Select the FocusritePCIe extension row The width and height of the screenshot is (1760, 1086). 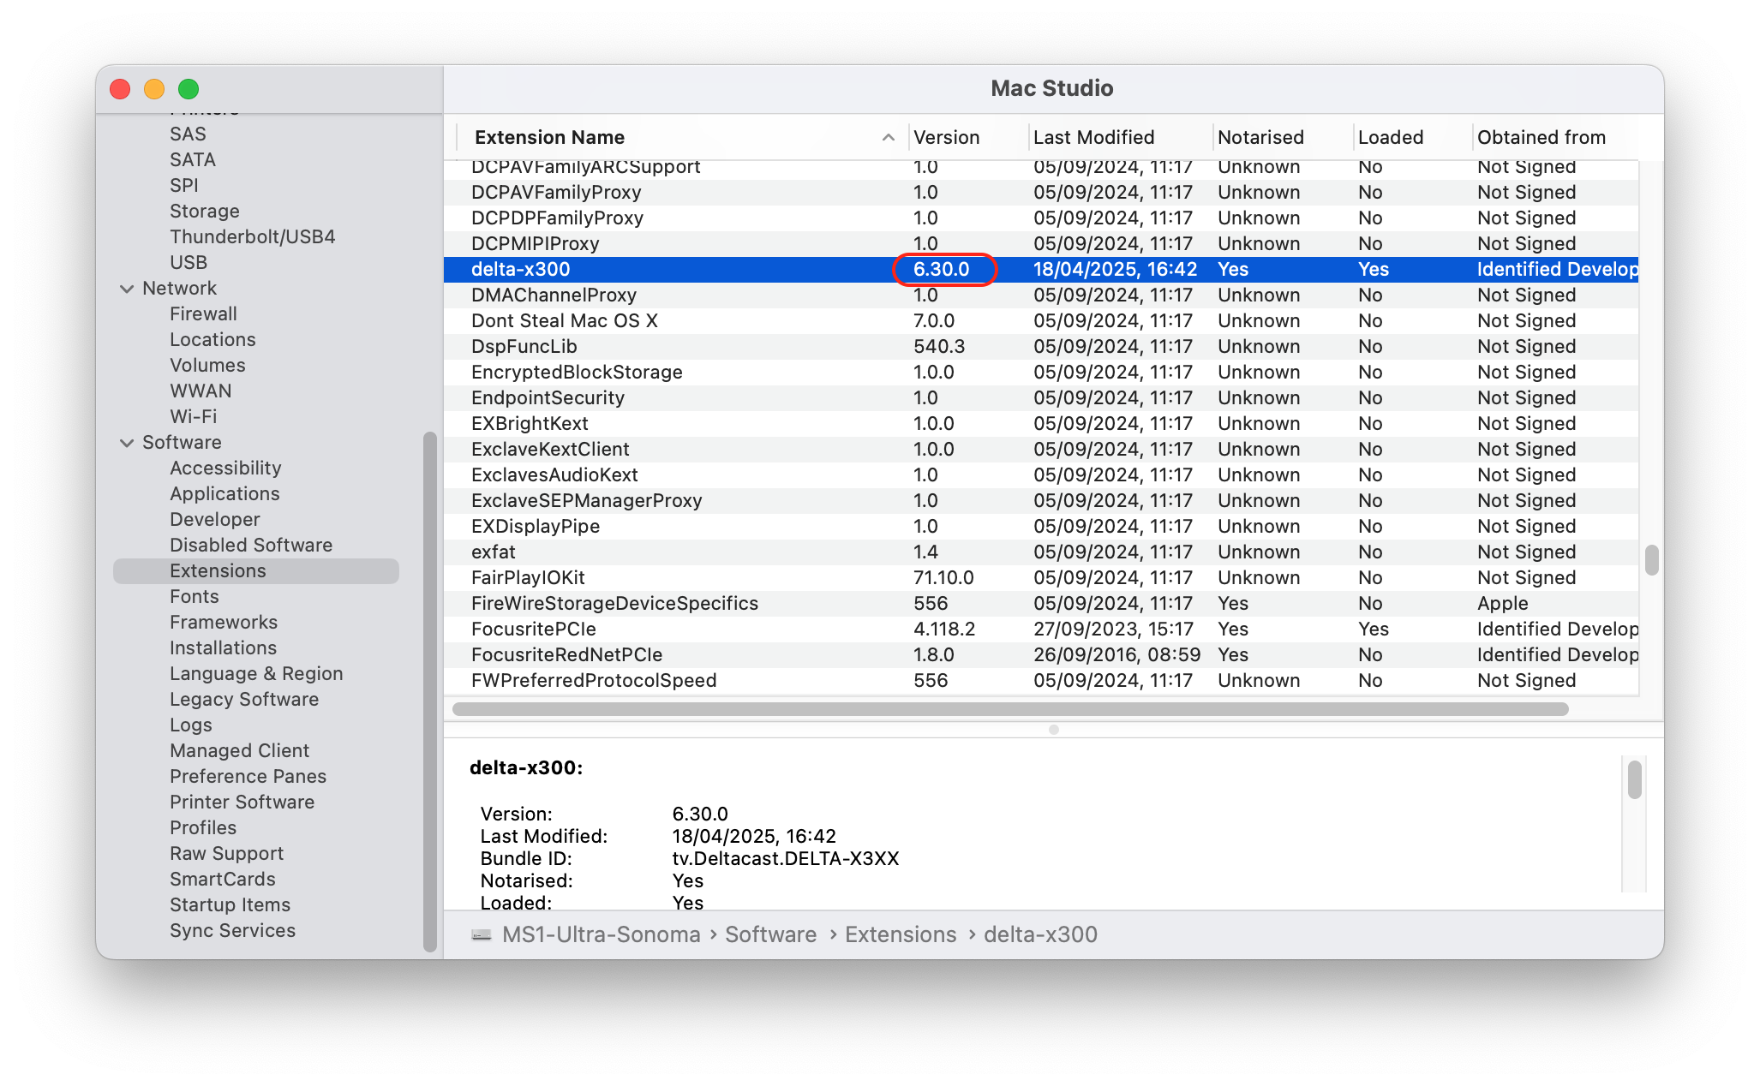1041,630
